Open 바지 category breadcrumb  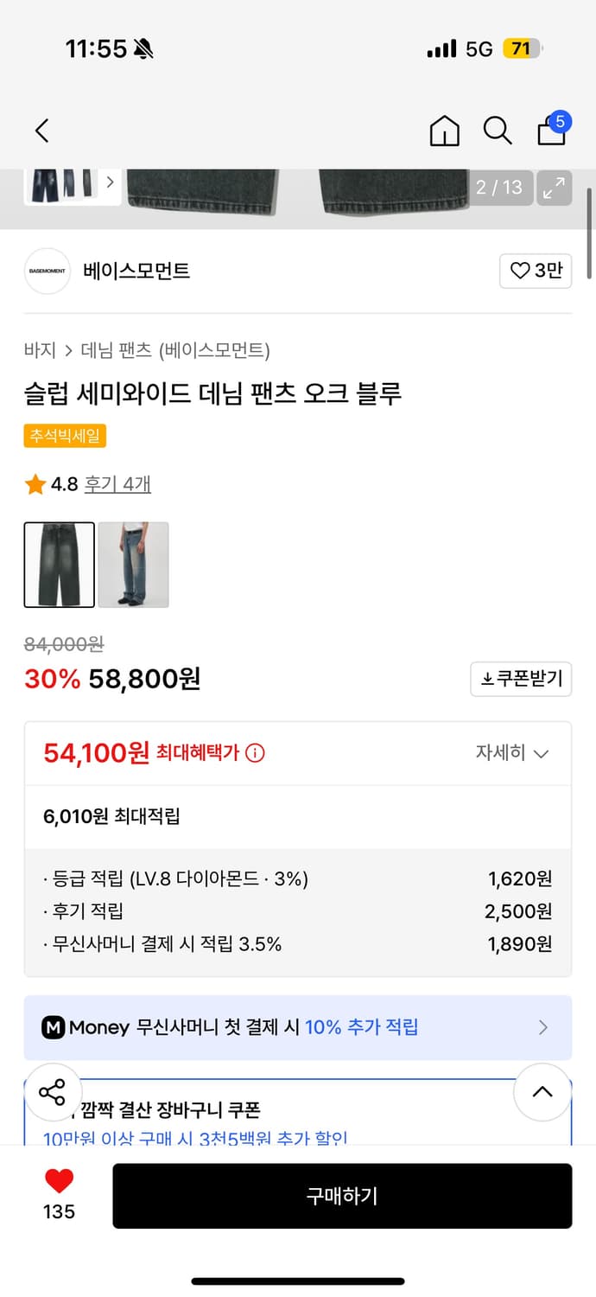(x=40, y=350)
